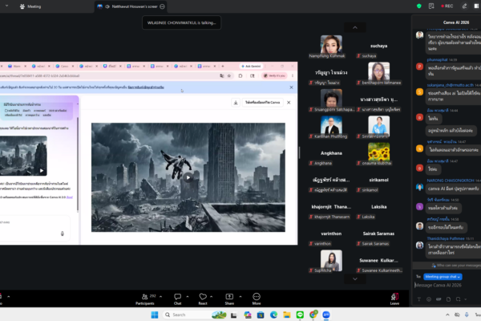Screen dimensions: 481x321
Task: Close the Canva video preview panel
Action: pyautogui.click(x=289, y=103)
